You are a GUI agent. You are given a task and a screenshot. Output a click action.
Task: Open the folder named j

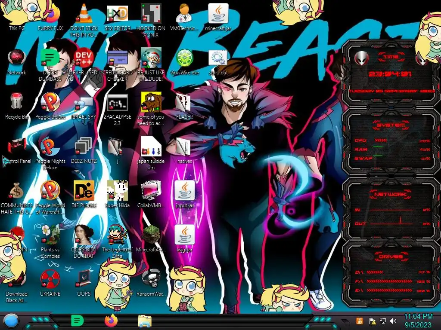tap(116, 150)
